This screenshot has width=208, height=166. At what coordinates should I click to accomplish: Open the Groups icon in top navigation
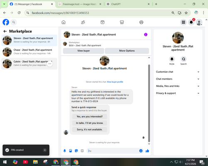(141, 22)
